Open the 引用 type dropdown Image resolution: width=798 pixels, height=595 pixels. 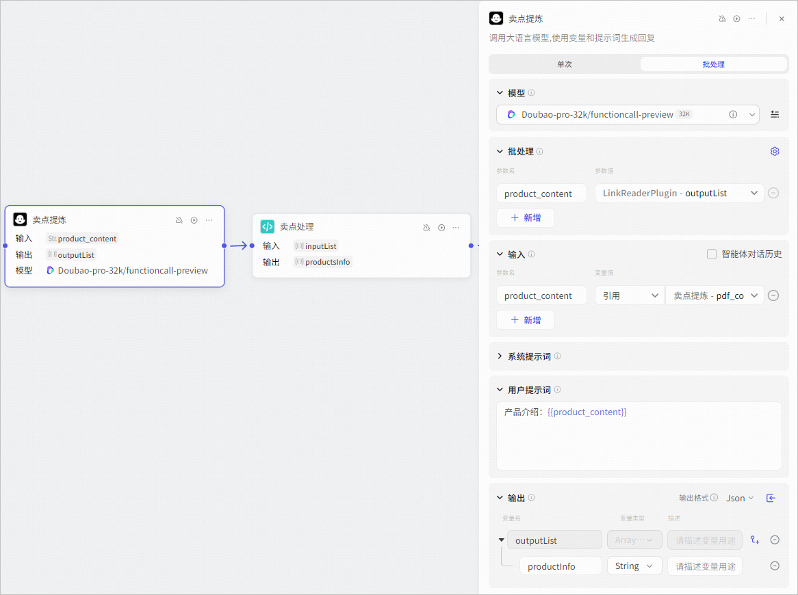630,295
